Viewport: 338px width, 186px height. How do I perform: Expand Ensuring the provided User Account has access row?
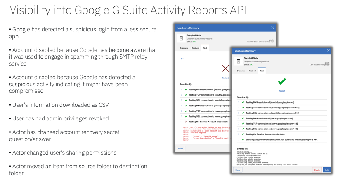(x=239, y=140)
